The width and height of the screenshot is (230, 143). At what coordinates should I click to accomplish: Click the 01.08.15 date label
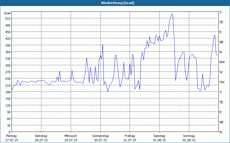[160, 140]
